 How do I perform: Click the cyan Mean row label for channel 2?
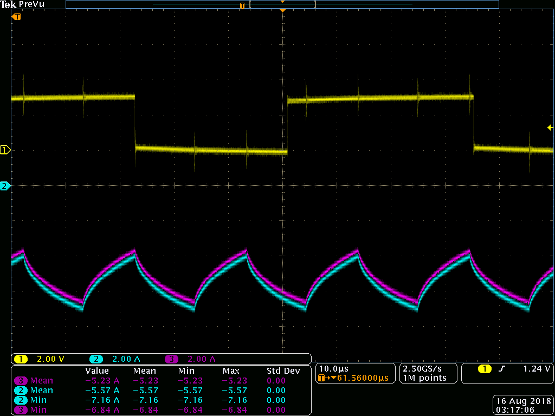pyautogui.click(x=42, y=391)
